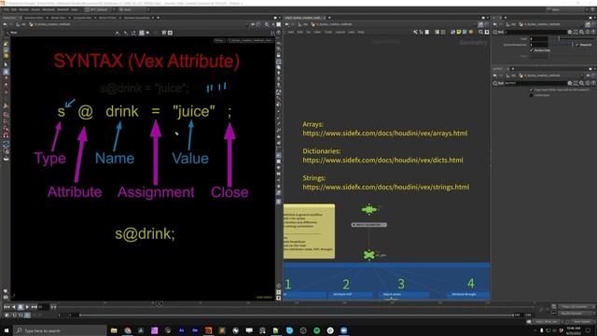597x336 pixels.
Task: Open File Explorer from the taskbar
Action: [x=114, y=330]
